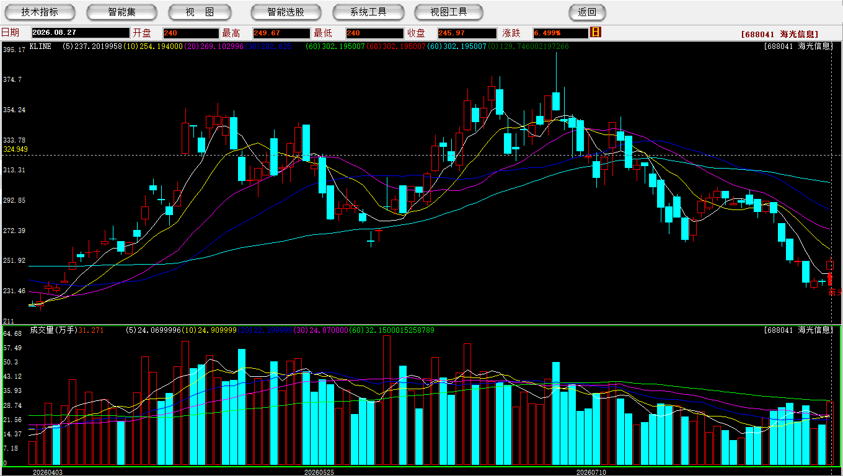This screenshot has width=843, height=476.
Task: Click the 涨跌 value 6.499%
Action: [560, 33]
